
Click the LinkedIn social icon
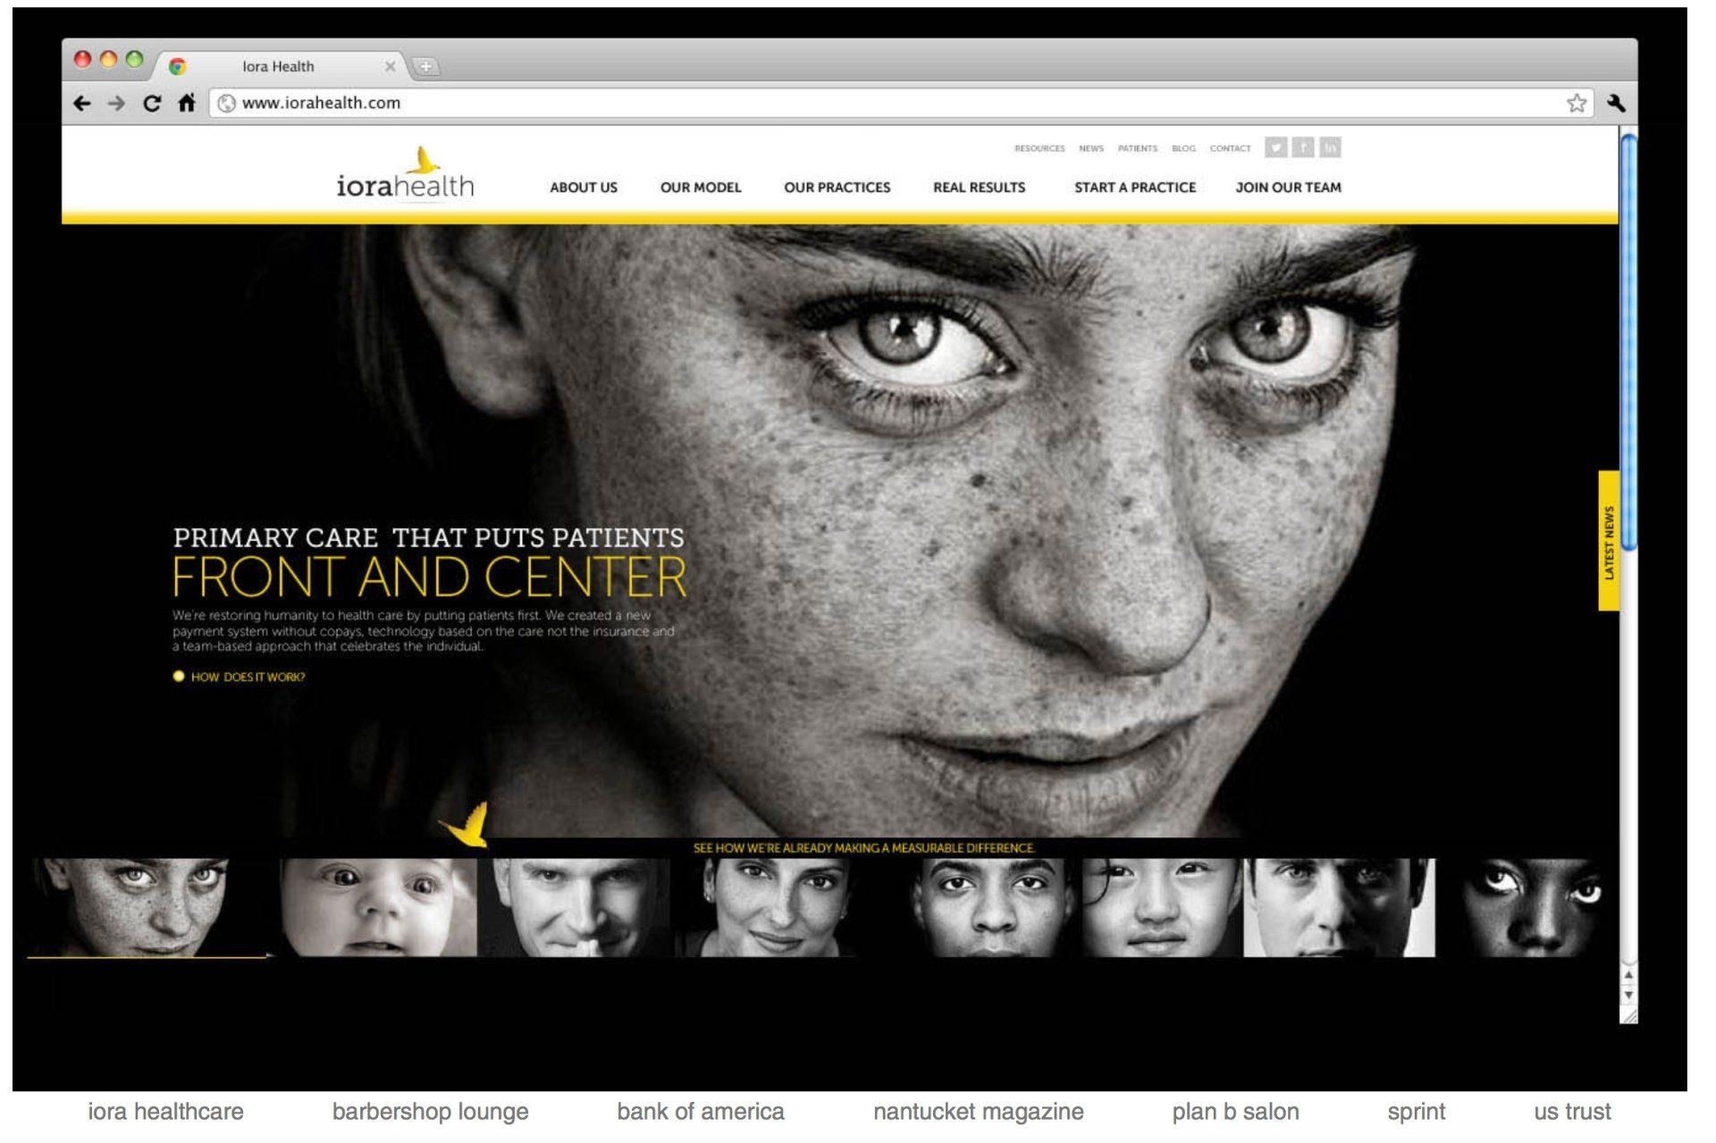point(1331,147)
